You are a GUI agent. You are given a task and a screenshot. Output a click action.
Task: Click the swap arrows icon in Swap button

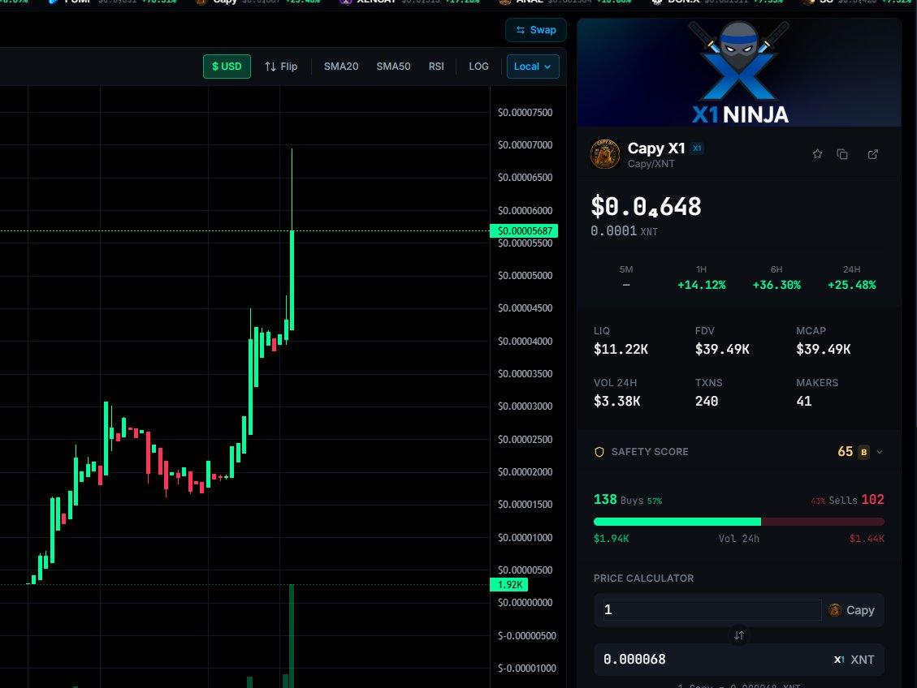(x=520, y=30)
